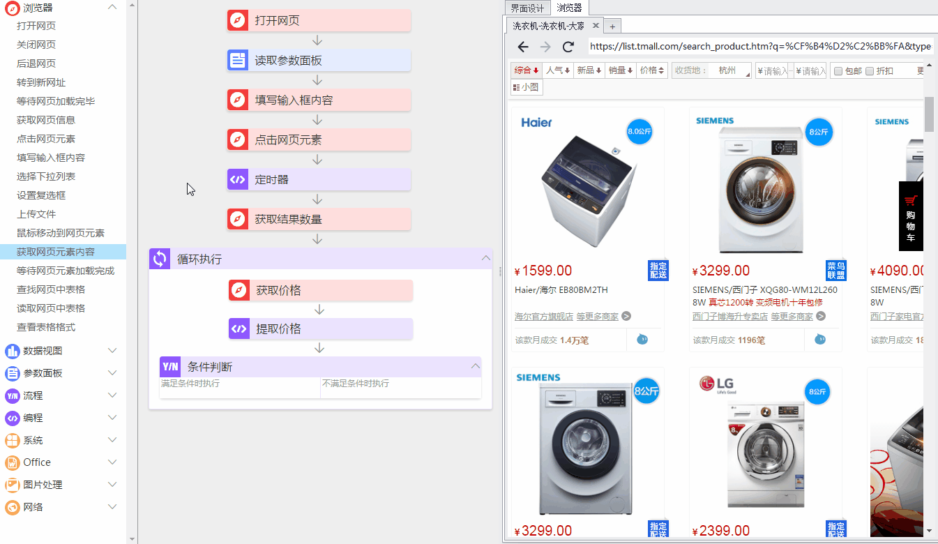Screen dimensions: 938x544
Task: Collapse the 浏览器 category in the sidebar
Action: 112,8
